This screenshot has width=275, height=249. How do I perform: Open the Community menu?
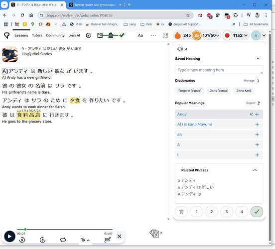[55, 35]
